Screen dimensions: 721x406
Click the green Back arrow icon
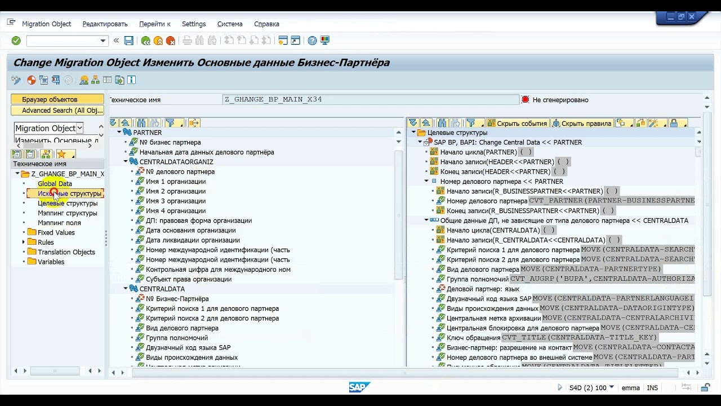click(146, 41)
